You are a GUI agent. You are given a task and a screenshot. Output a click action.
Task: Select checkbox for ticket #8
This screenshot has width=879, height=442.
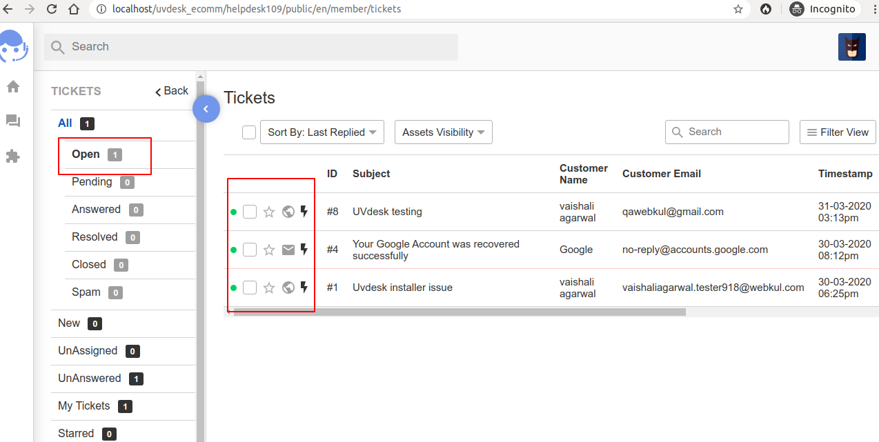click(x=250, y=212)
